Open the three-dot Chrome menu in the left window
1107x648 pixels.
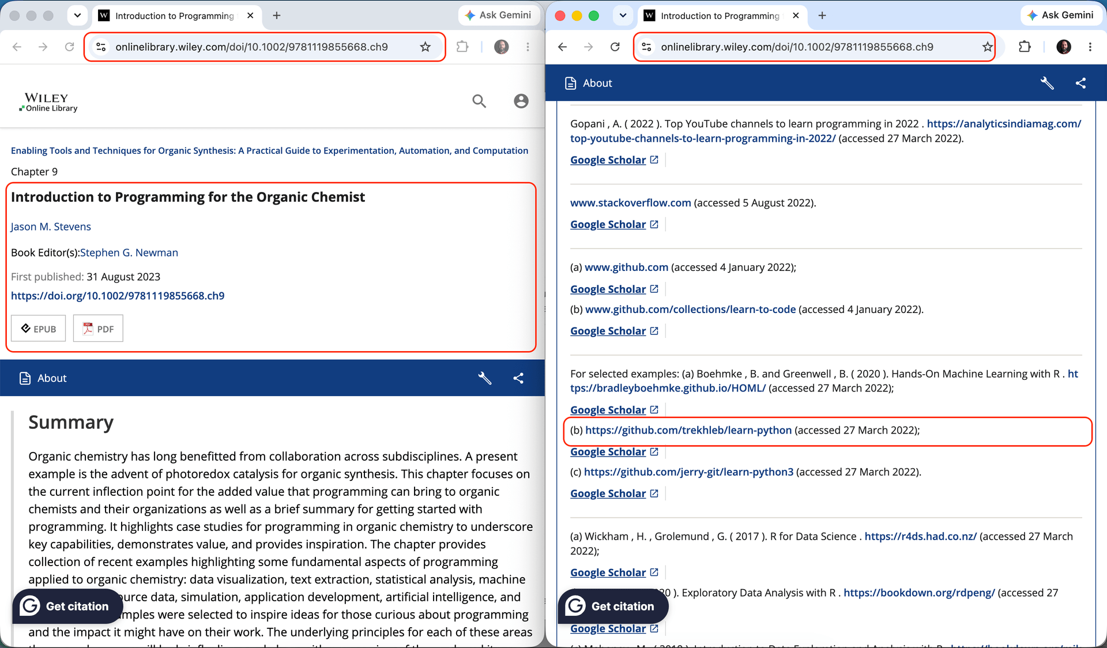coord(528,47)
